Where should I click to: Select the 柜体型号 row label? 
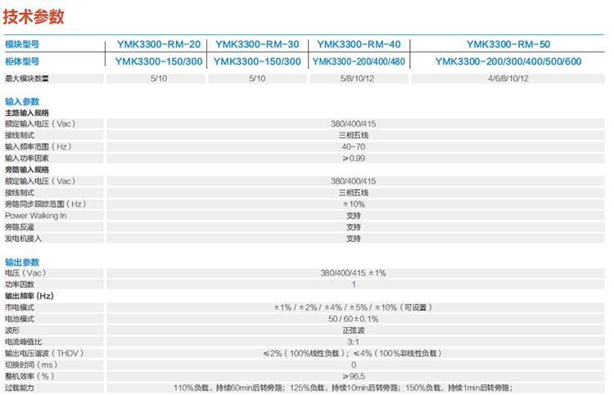(x=22, y=61)
